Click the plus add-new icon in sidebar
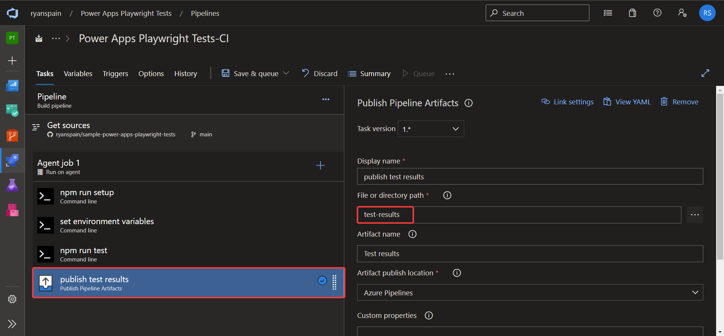This screenshot has width=724, height=336. click(12, 61)
